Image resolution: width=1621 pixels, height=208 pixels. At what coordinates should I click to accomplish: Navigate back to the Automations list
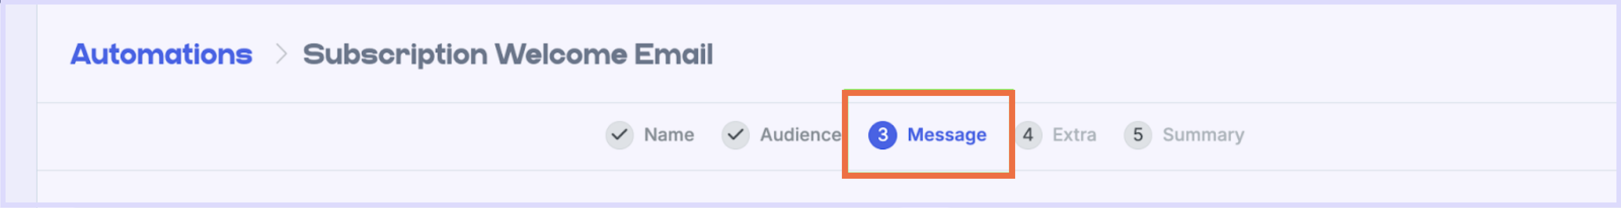tap(161, 55)
